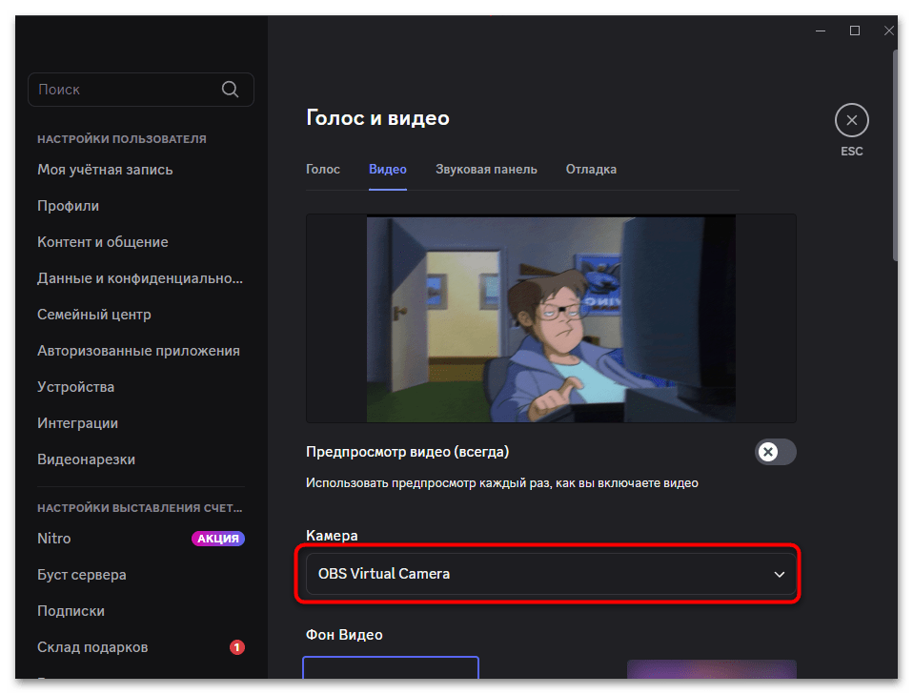Select Устройства in sidebar
Image resolution: width=913 pixels, height=694 pixels.
[75, 387]
